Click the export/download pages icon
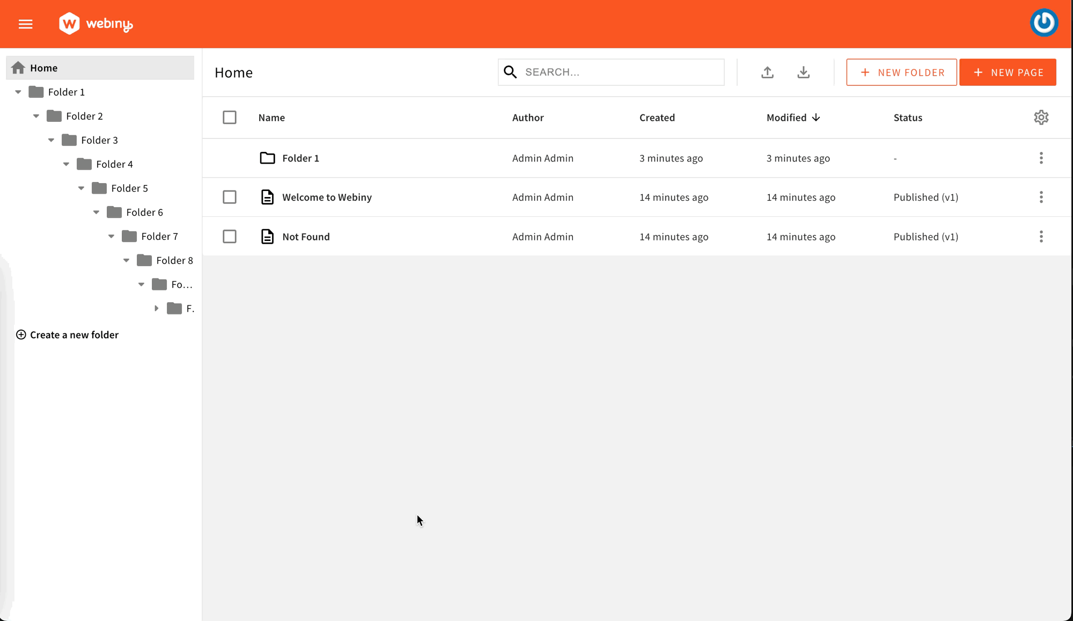The height and width of the screenshot is (621, 1073). (x=803, y=72)
